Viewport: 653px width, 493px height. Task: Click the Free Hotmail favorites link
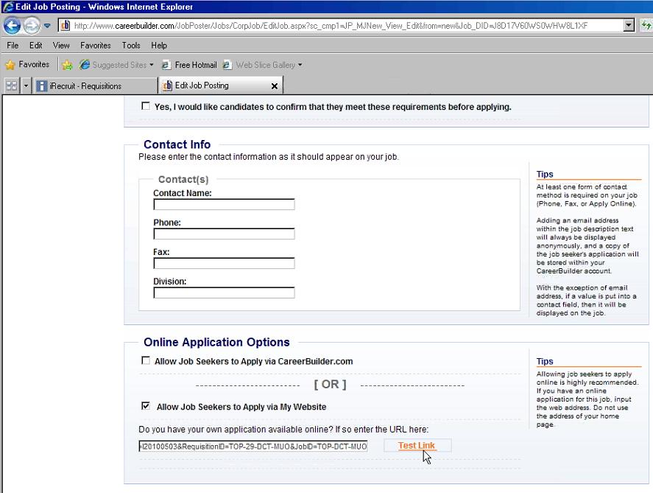click(189, 65)
